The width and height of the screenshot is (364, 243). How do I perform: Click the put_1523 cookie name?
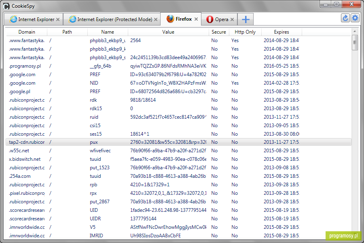coord(99,168)
